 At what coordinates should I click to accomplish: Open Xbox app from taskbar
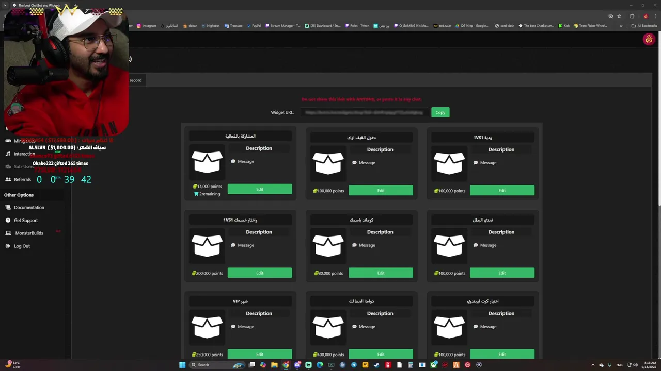(x=433, y=365)
